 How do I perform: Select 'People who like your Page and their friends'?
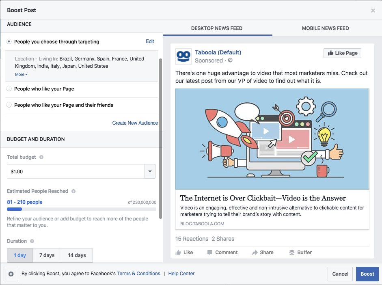click(x=9, y=105)
